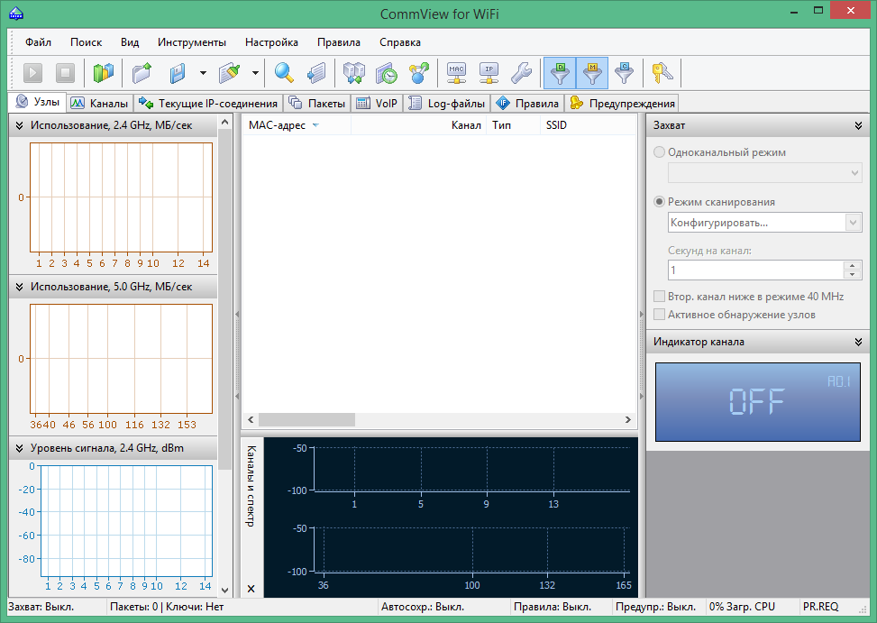
Task: Sort by the MAC-адрес column header
Action: pyautogui.click(x=297, y=125)
